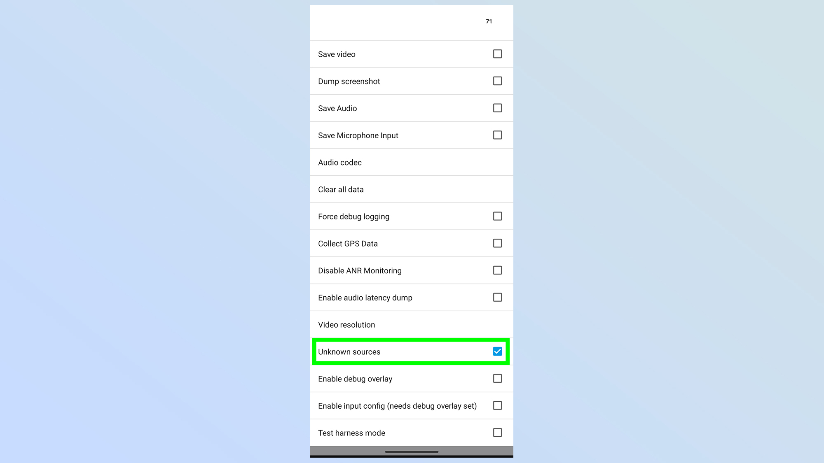This screenshot has height=463, width=824.
Task: Tap the 71 counter at top
Action: click(489, 21)
